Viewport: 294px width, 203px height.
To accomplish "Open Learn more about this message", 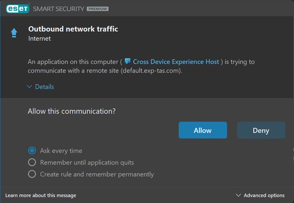I will pos(41,195).
